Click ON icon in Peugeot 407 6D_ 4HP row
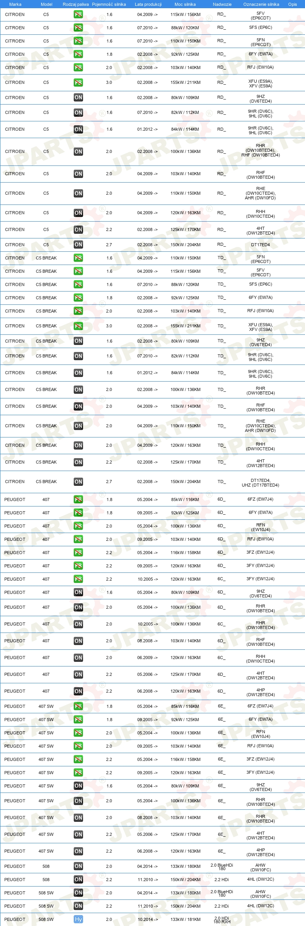305x926 pixels. click(78, 691)
